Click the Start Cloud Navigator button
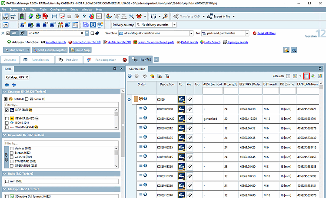Image resolution: width=326 pixels, height=198 pixels. point(50,50)
